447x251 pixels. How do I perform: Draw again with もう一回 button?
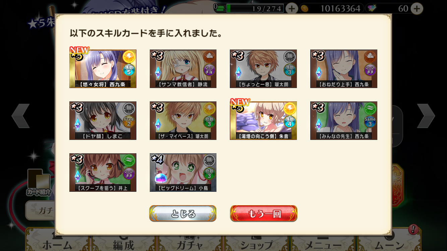pos(264,214)
